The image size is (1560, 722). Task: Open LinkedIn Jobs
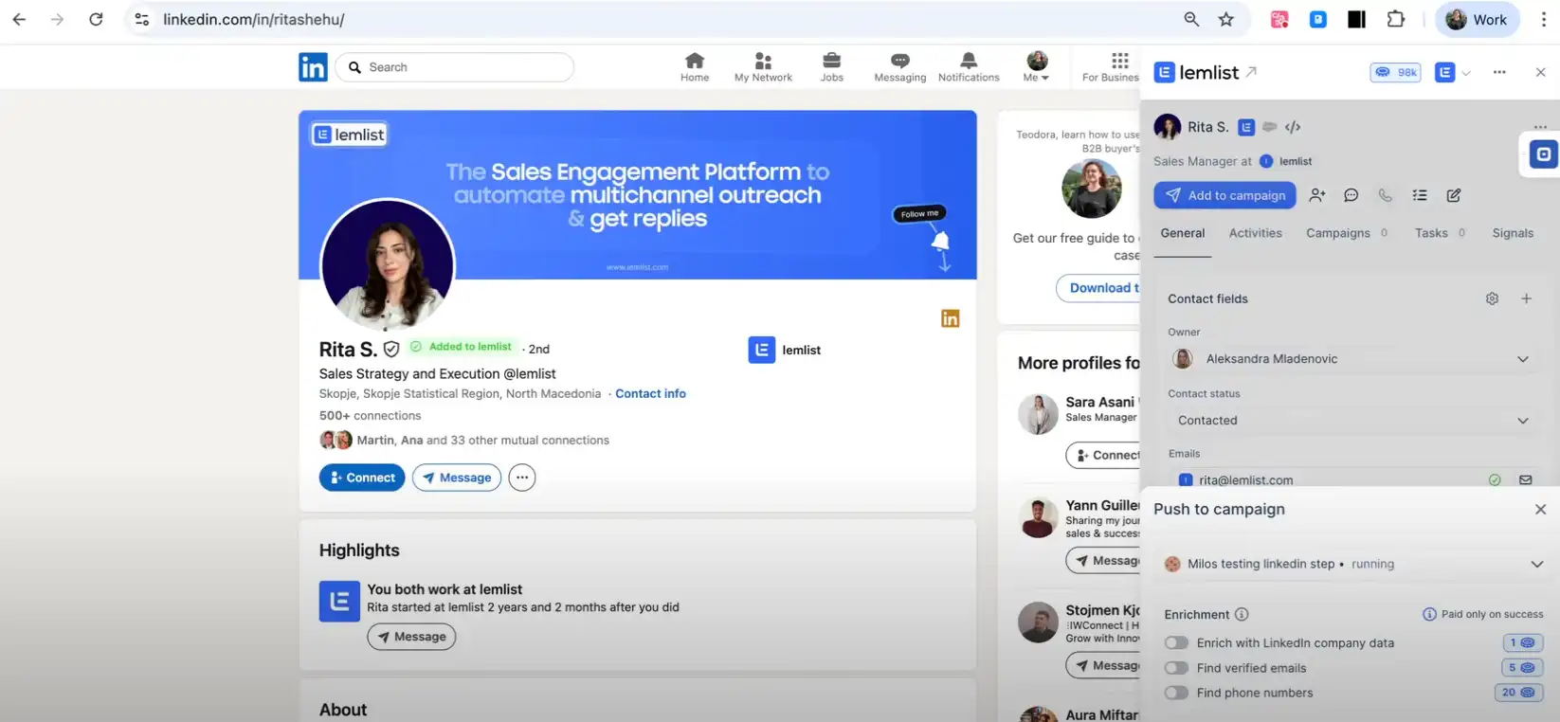click(832, 67)
